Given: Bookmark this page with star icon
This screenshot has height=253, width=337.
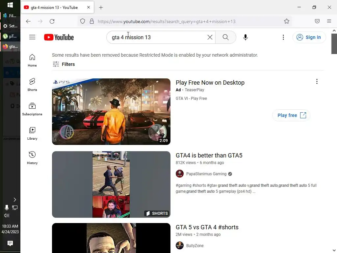Looking at the screenshot, I should [287, 21].
